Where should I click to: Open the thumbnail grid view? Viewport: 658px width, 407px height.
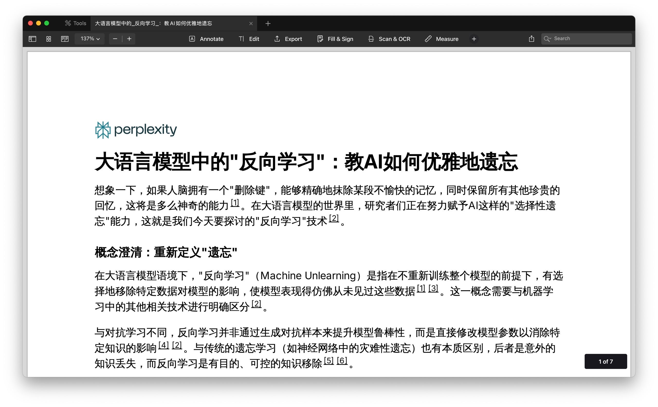pyautogui.click(x=49, y=39)
